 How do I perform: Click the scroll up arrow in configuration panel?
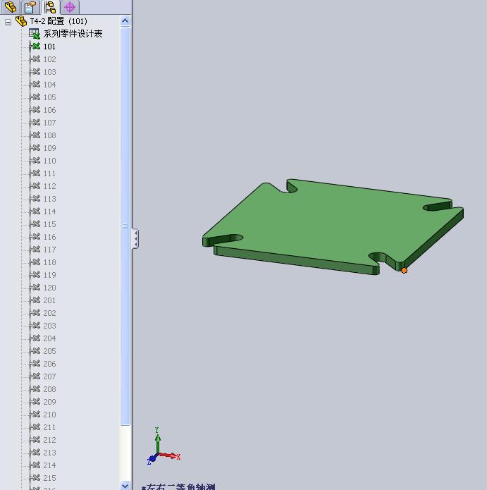coord(125,21)
